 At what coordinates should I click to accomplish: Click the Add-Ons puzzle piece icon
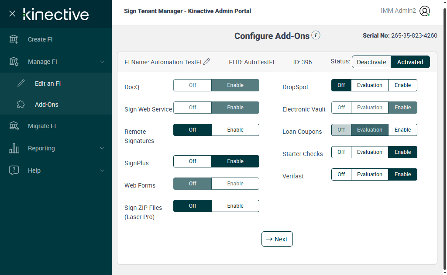pyautogui.click(x=21, y=104)
